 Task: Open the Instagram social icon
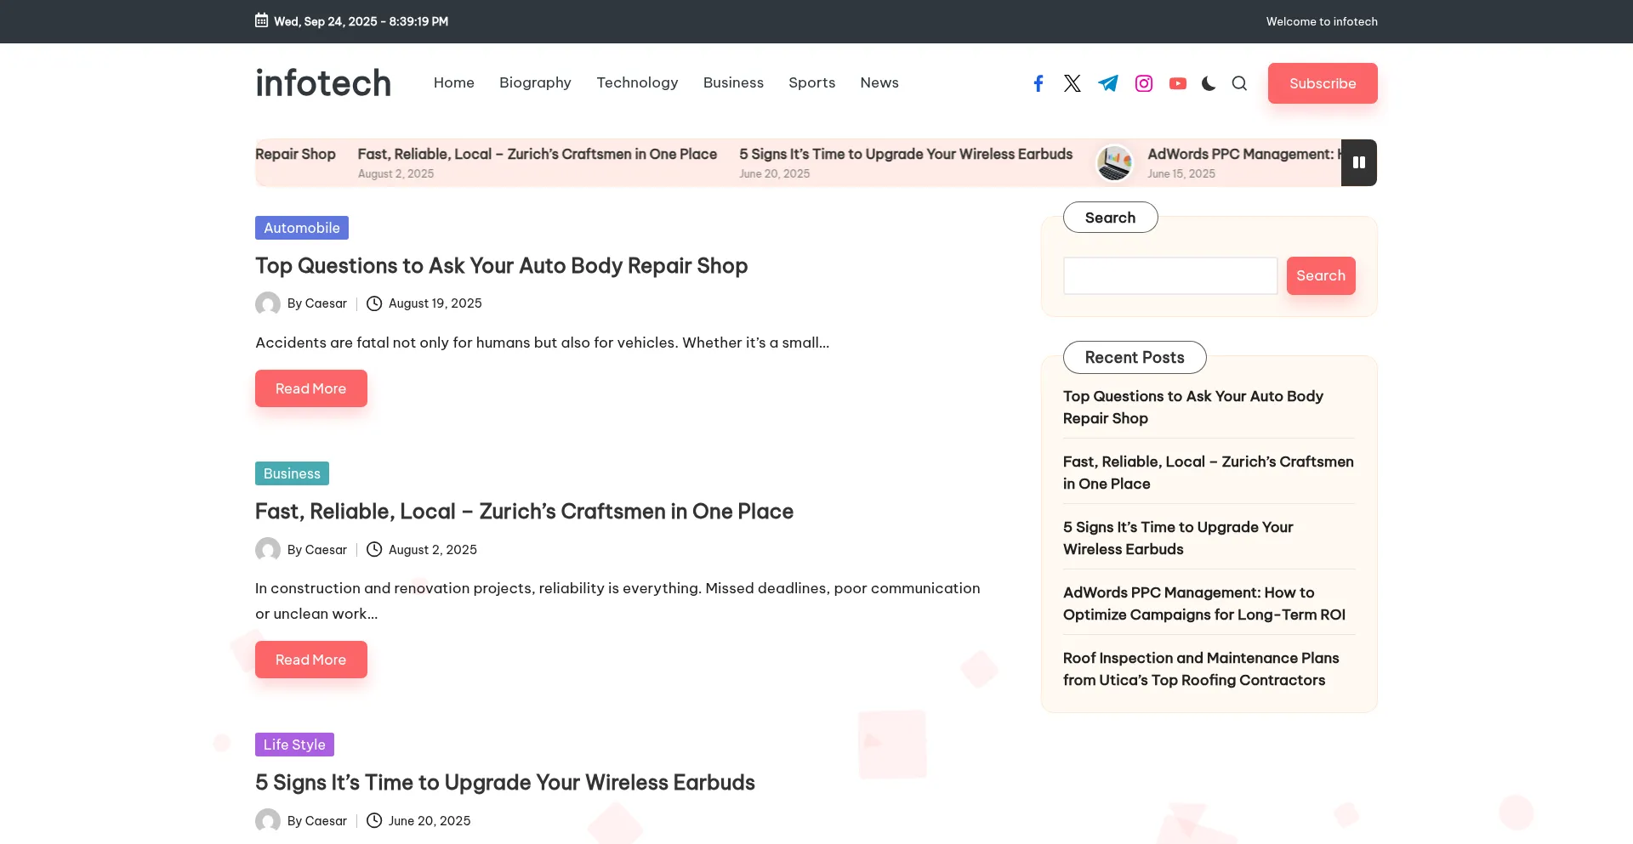click(1144, 83)
